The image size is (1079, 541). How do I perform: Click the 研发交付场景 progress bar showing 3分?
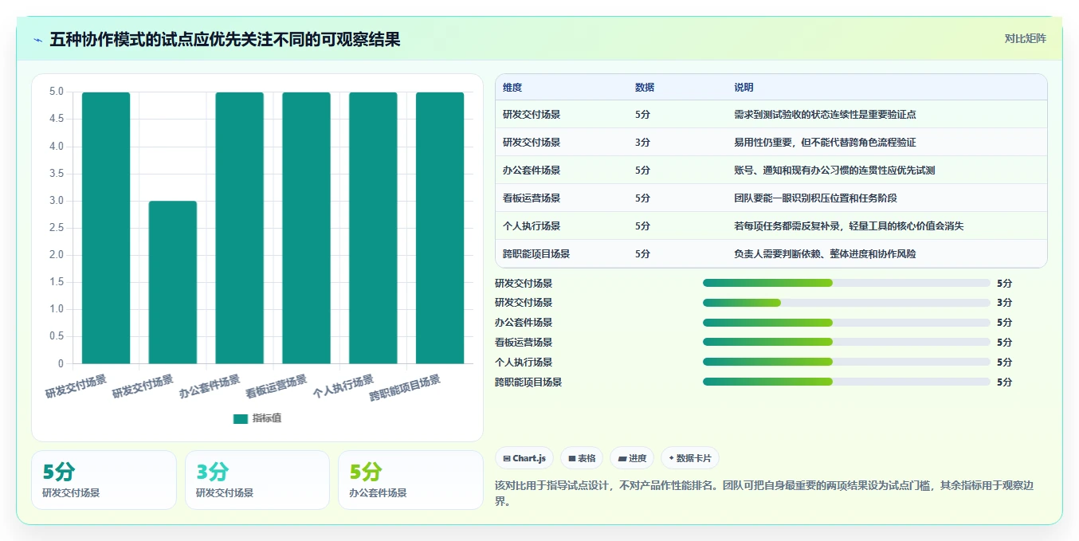coord(846,303)
